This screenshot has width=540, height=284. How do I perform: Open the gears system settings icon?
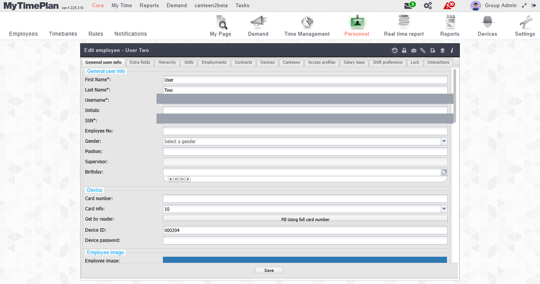point(428,5)
